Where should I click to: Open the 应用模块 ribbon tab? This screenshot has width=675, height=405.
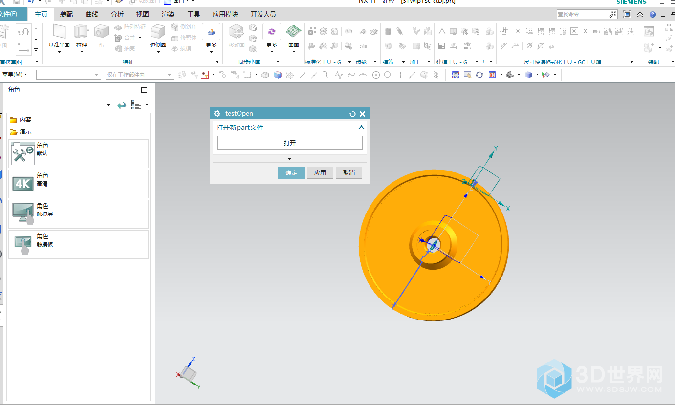[x=225, y=14]
